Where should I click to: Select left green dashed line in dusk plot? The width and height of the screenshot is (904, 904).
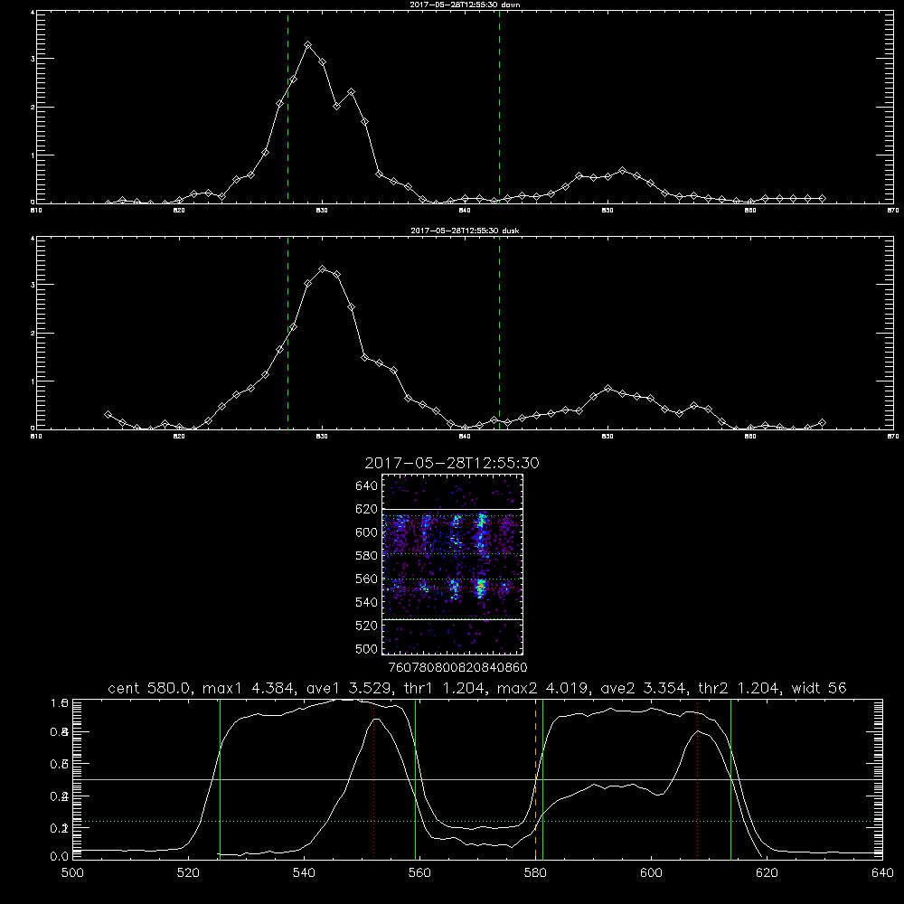pos(287,333)
